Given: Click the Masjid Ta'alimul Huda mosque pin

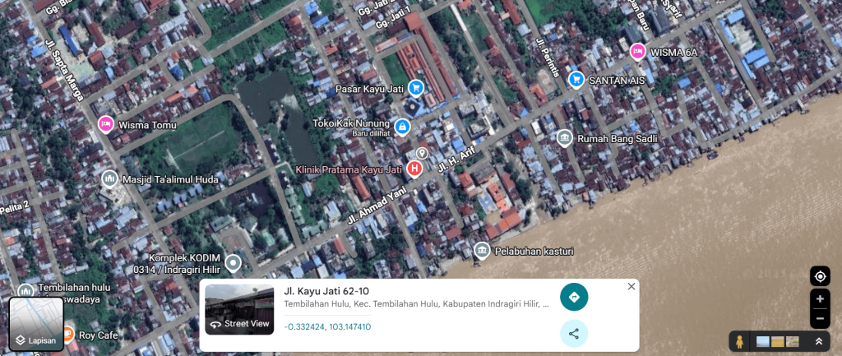Looking at the screenshot, I should pyautogui.click(x=109, y=178).
